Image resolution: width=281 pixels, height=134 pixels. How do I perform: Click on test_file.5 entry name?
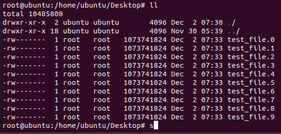coord(251,82)
